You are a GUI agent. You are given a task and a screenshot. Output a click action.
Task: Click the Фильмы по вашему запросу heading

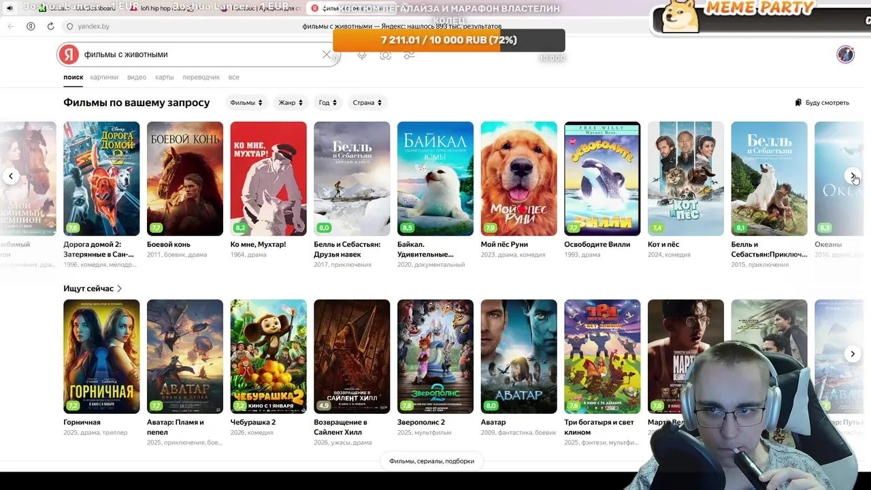coord(137,103)
